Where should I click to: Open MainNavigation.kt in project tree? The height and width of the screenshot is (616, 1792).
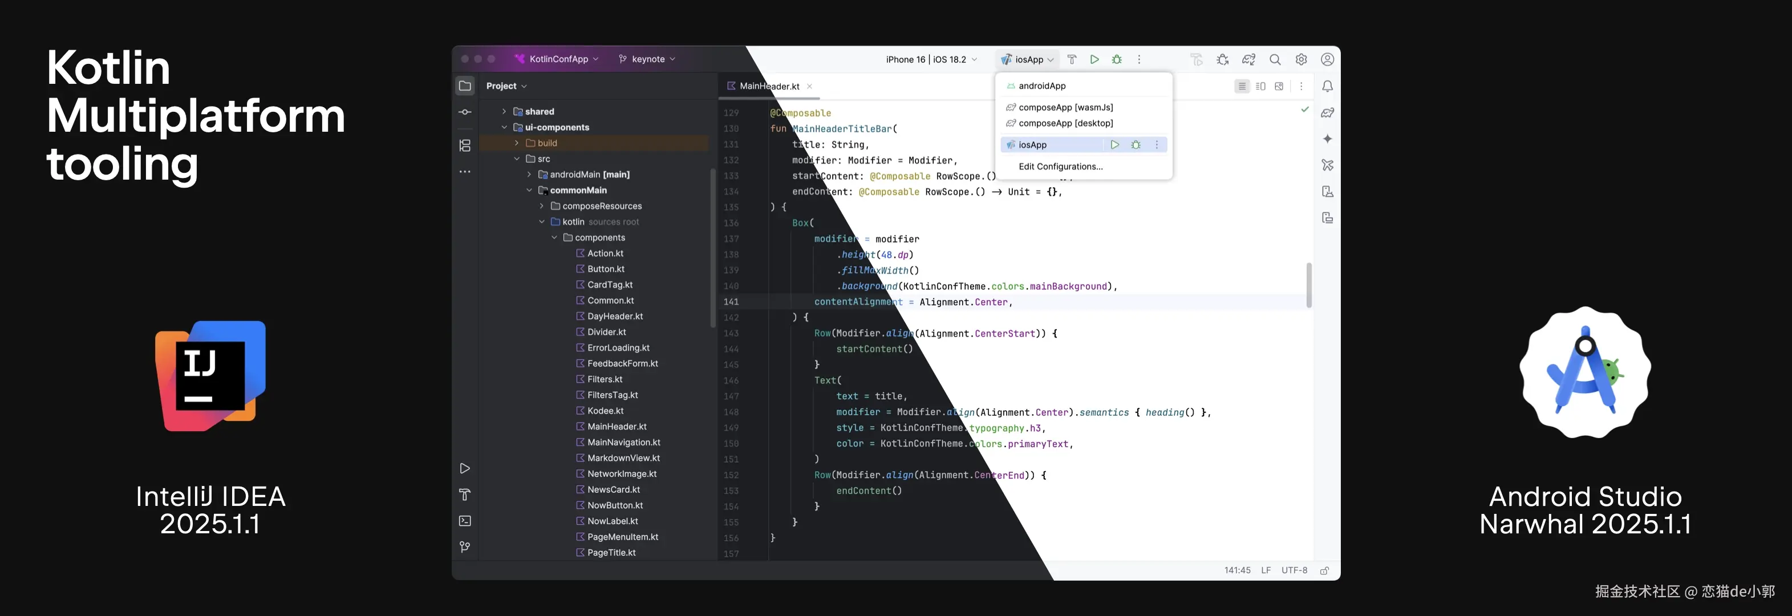click(x=623, y=442)
